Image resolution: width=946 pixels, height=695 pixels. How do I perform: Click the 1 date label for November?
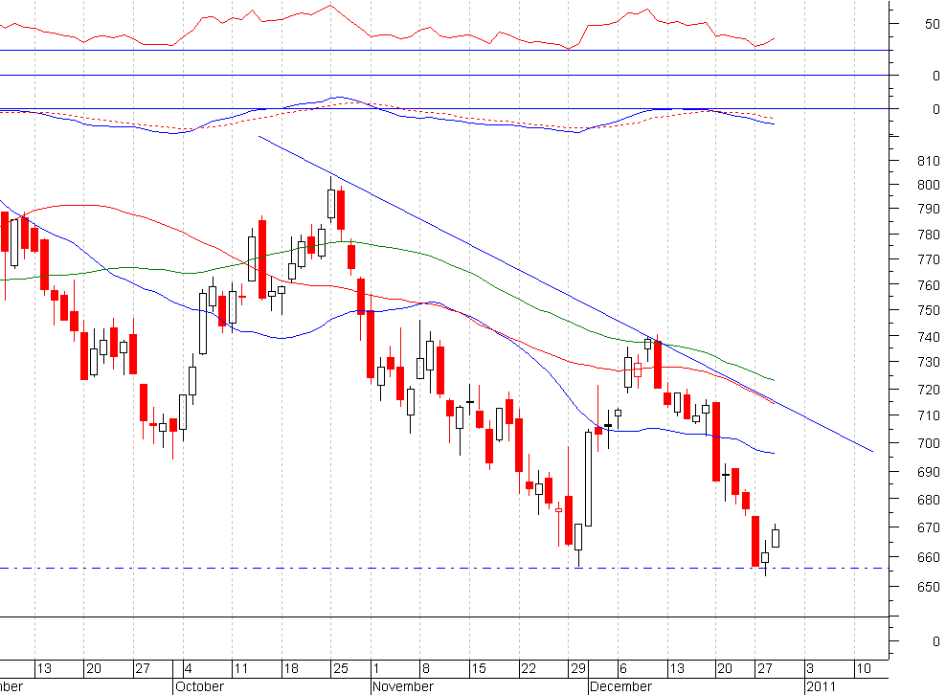coord(376,668)
